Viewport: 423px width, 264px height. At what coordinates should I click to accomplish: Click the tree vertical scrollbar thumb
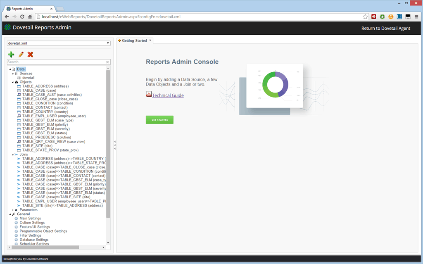coord(108,144)
